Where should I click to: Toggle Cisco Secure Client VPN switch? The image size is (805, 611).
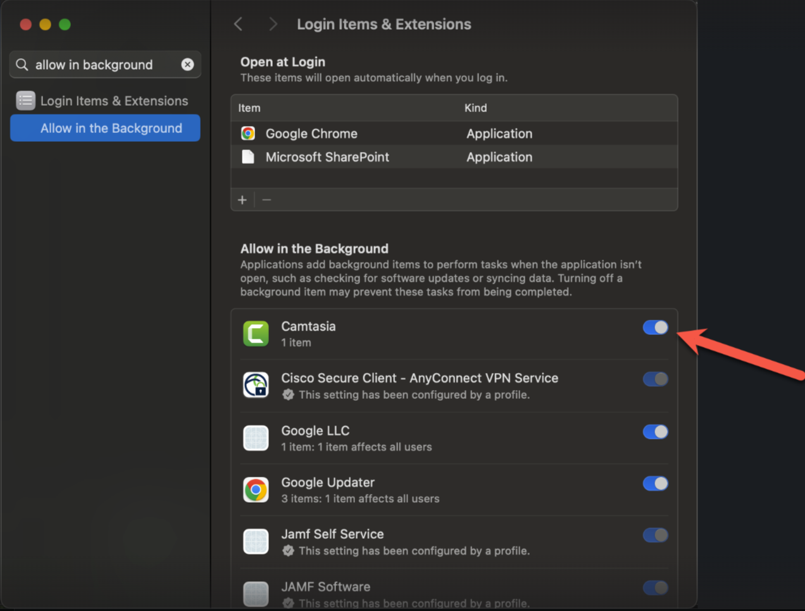[655, 379]
